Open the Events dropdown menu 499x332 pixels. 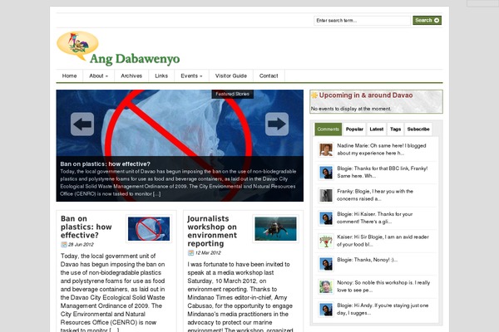(191, 76)
